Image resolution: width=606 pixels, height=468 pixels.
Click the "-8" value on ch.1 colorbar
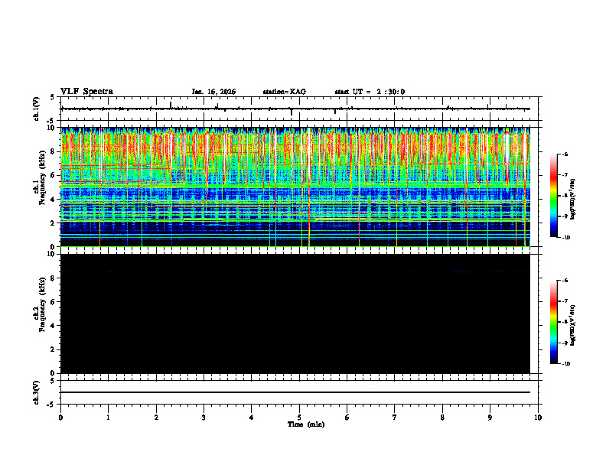click(565, 196)
